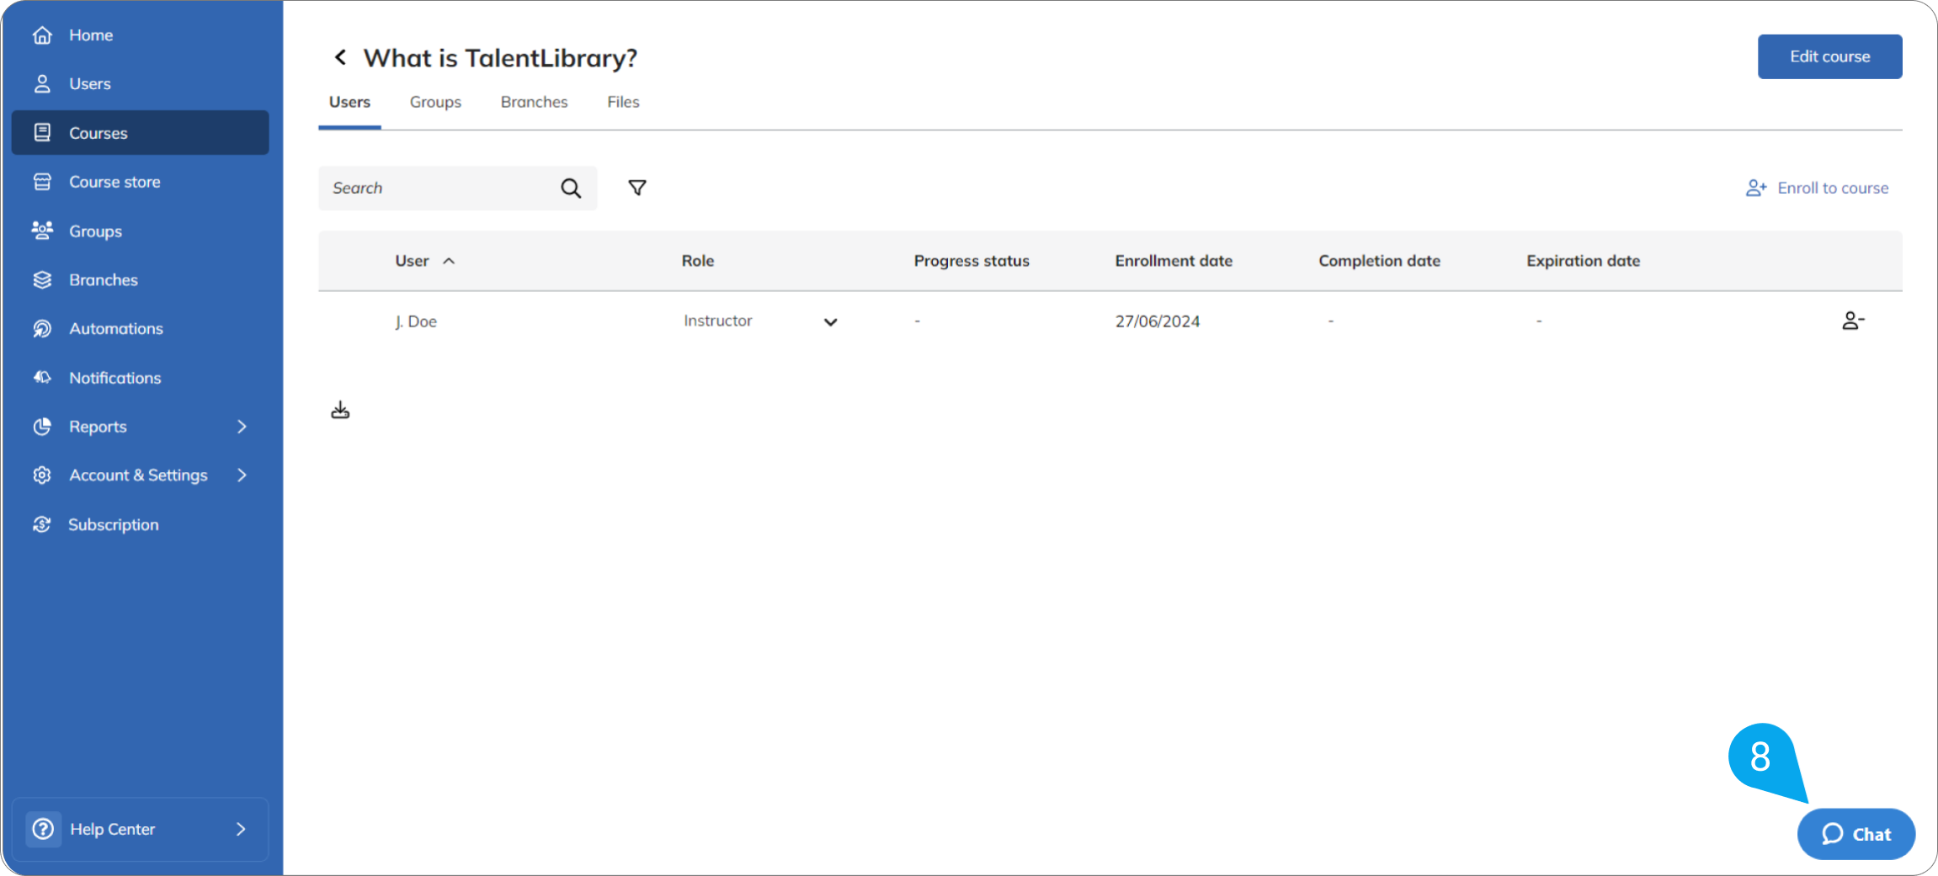Sort by User column arrow
Screen dimensions: 1938x876
pyautogui.click(x=449, y=261)
